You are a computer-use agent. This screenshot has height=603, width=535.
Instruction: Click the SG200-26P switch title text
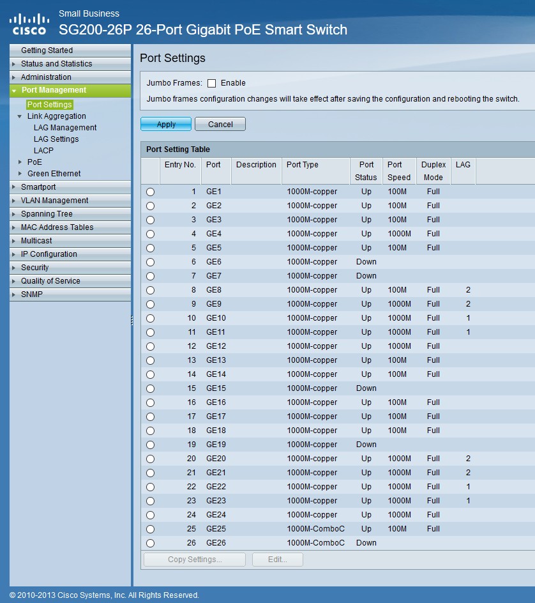203,29
